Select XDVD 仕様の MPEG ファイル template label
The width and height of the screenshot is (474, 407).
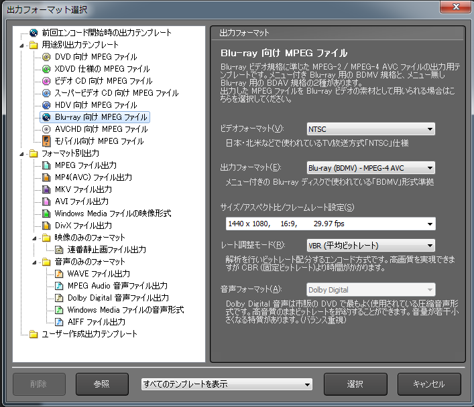[102, 69]
